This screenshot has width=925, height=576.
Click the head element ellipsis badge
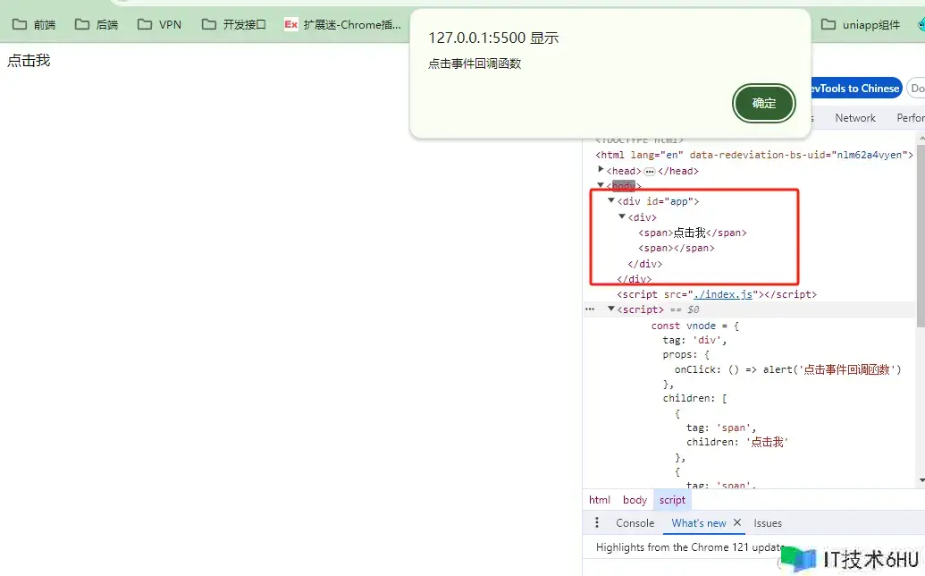(650, 171)
